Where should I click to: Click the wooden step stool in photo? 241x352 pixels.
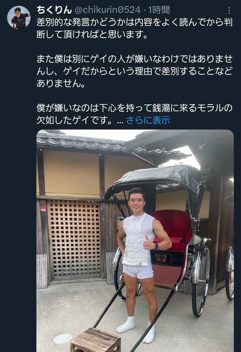pyautogui.click(x=96, y=340)
